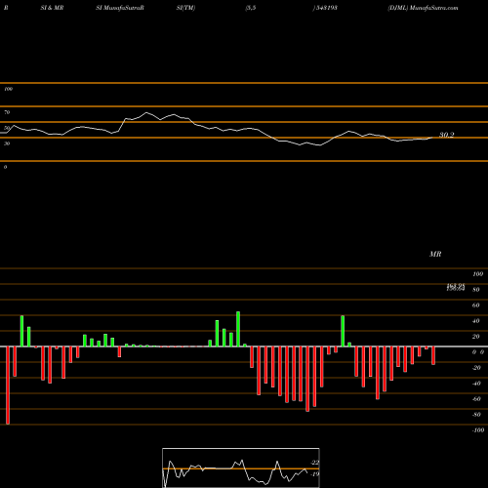Click the 'MR' panel label
488x488 pixels.
[x=435, y=254]
